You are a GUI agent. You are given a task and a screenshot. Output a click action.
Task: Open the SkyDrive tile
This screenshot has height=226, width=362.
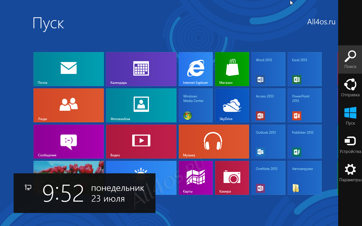232,105
